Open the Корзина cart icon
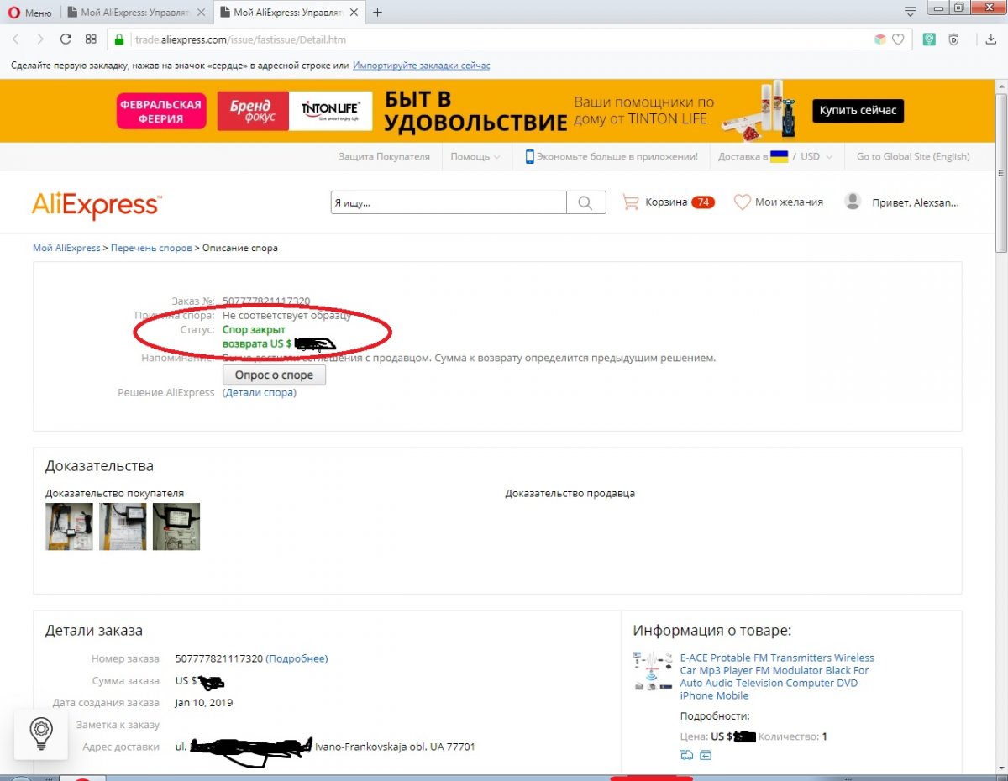1008x781 pixels. (x=630, y=202)
